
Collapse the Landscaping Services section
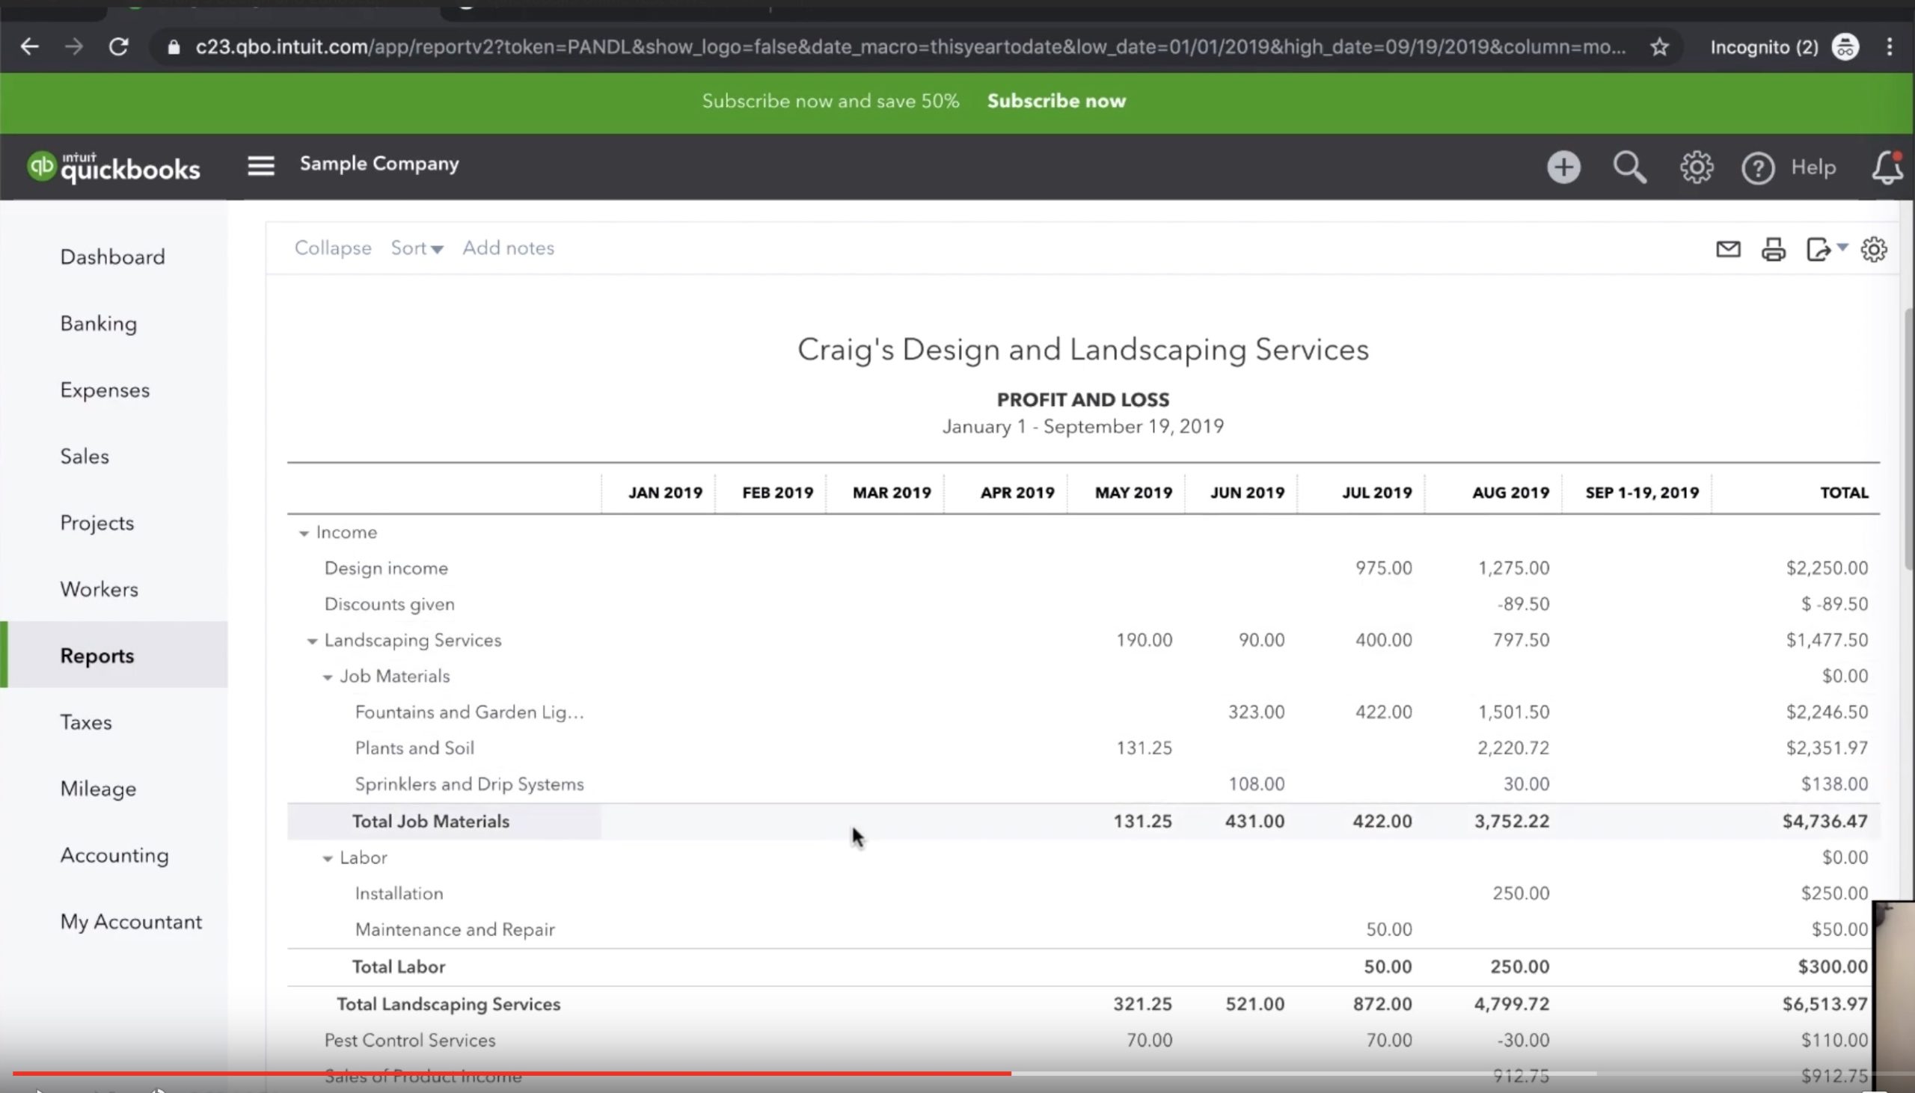pos(313,640)
